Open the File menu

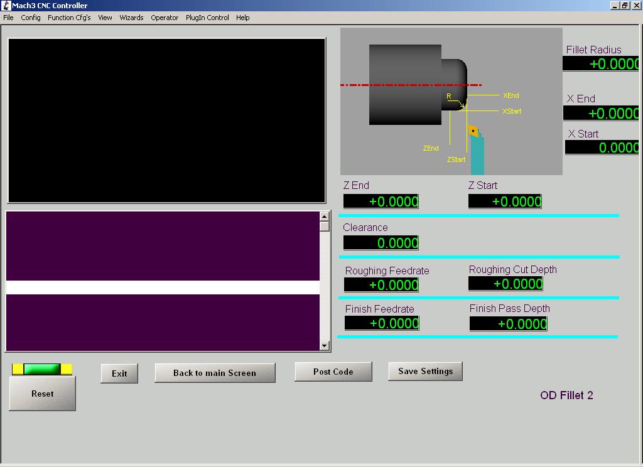8,18
